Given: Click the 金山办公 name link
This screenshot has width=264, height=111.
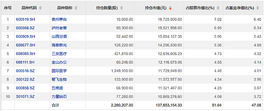Looking at the screenshot, I should (59, 62).
